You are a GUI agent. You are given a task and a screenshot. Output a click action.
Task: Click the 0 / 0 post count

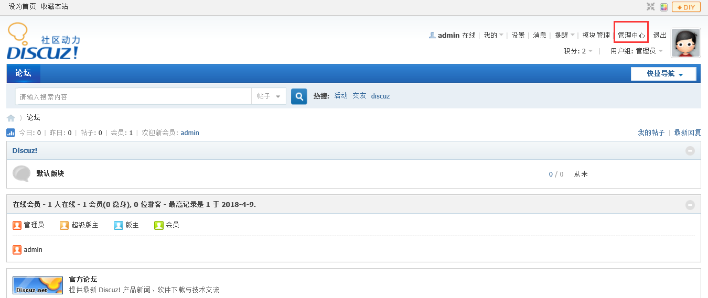click(x=556, y=174)
